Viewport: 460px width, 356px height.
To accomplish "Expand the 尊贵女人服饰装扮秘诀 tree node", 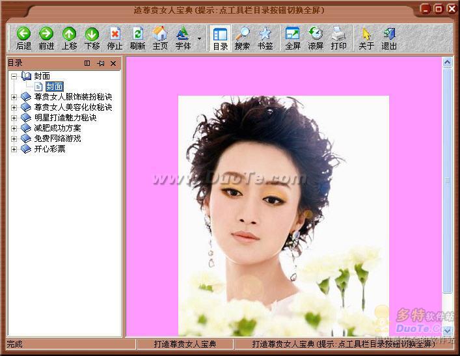I will pyautogui.click(x=14, y=97).
